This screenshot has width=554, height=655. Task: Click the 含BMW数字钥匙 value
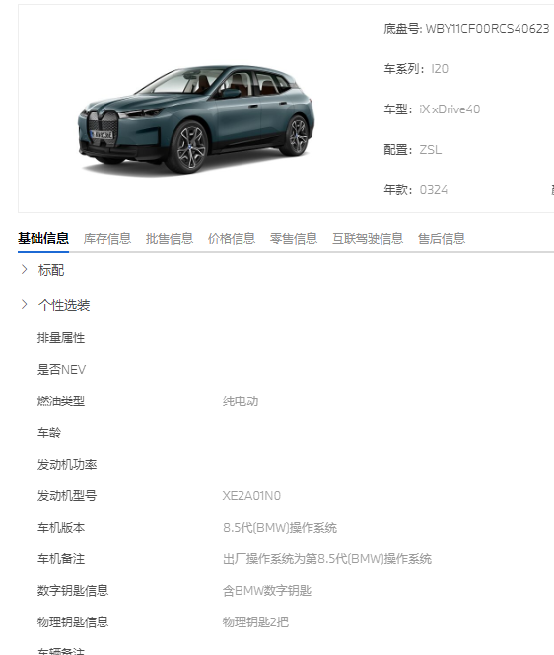pos(267,591)
